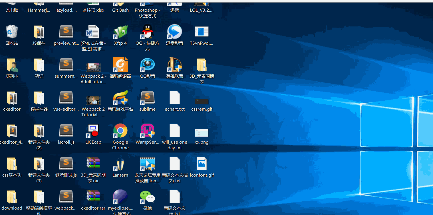Select the WampServer shortcut icon
The height and width of the screenshot is (215, 433).
pyautogui.click(x=147, y=131)
